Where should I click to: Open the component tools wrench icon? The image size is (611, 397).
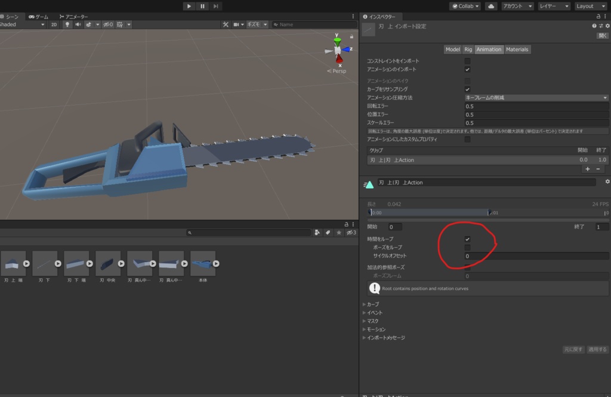(x=226, y=24)
